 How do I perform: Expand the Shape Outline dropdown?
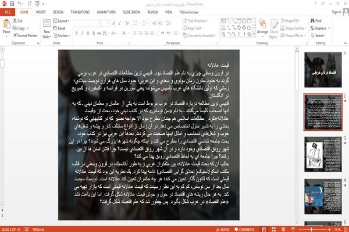[x=293, y=28]
